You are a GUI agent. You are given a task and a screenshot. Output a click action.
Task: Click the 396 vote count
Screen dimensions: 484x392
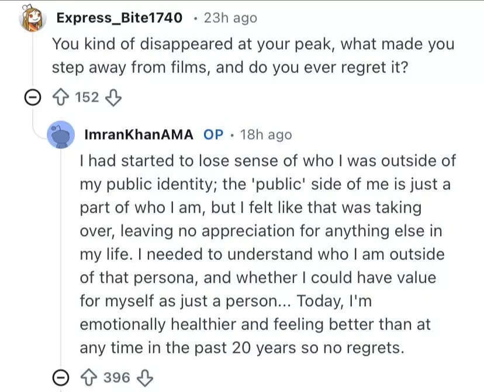(x=117, y=377)
